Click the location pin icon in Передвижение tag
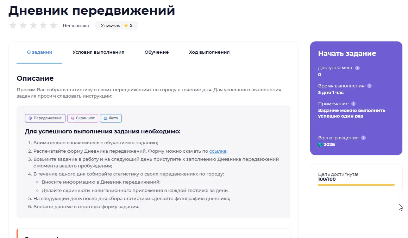 30,118
